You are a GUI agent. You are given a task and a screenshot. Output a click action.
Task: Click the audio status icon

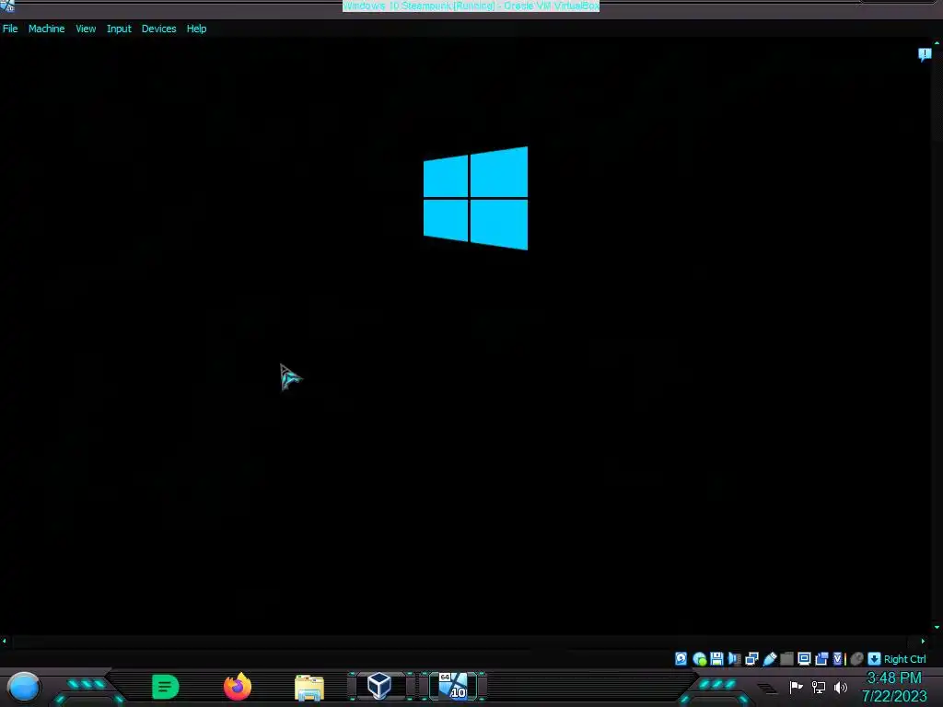click(734, 659)
